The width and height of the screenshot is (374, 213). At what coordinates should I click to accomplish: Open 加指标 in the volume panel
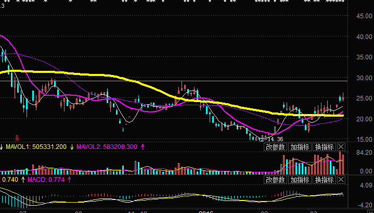pyautogui.click(x=300, y=147)
